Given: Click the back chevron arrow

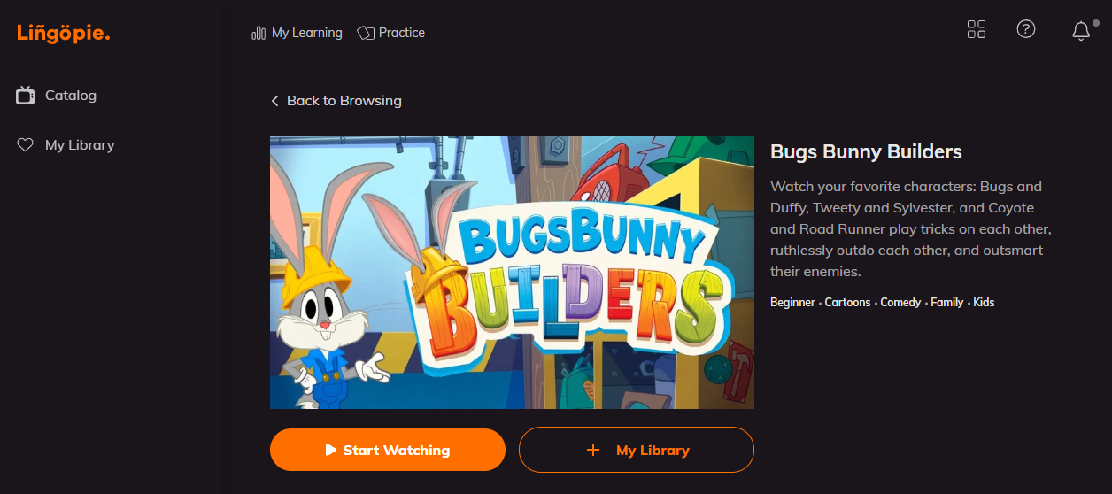Looking at the screenshot, I should 274,101.
